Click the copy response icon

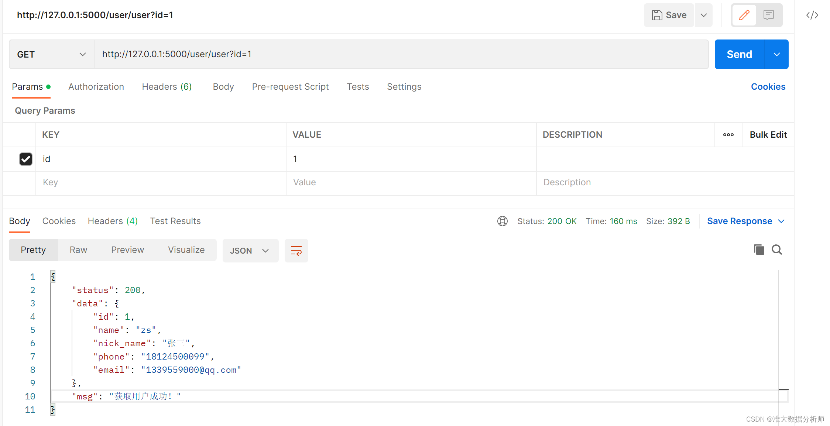(x=758, y=250)
